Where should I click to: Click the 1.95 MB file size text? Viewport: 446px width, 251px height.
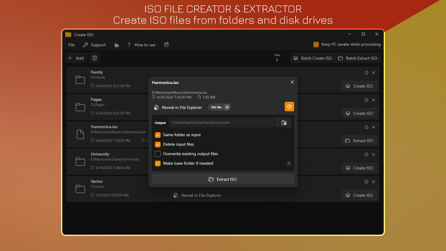209,97
